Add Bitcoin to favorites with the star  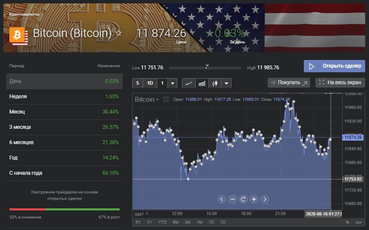[x=119, y=33]
